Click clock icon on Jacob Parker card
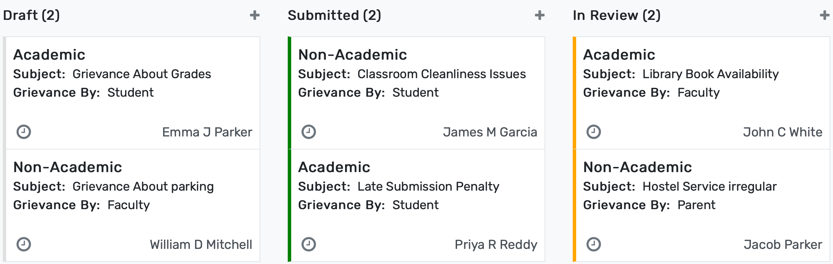The height and width of the screenshot is (264, 833). point(593,244)
